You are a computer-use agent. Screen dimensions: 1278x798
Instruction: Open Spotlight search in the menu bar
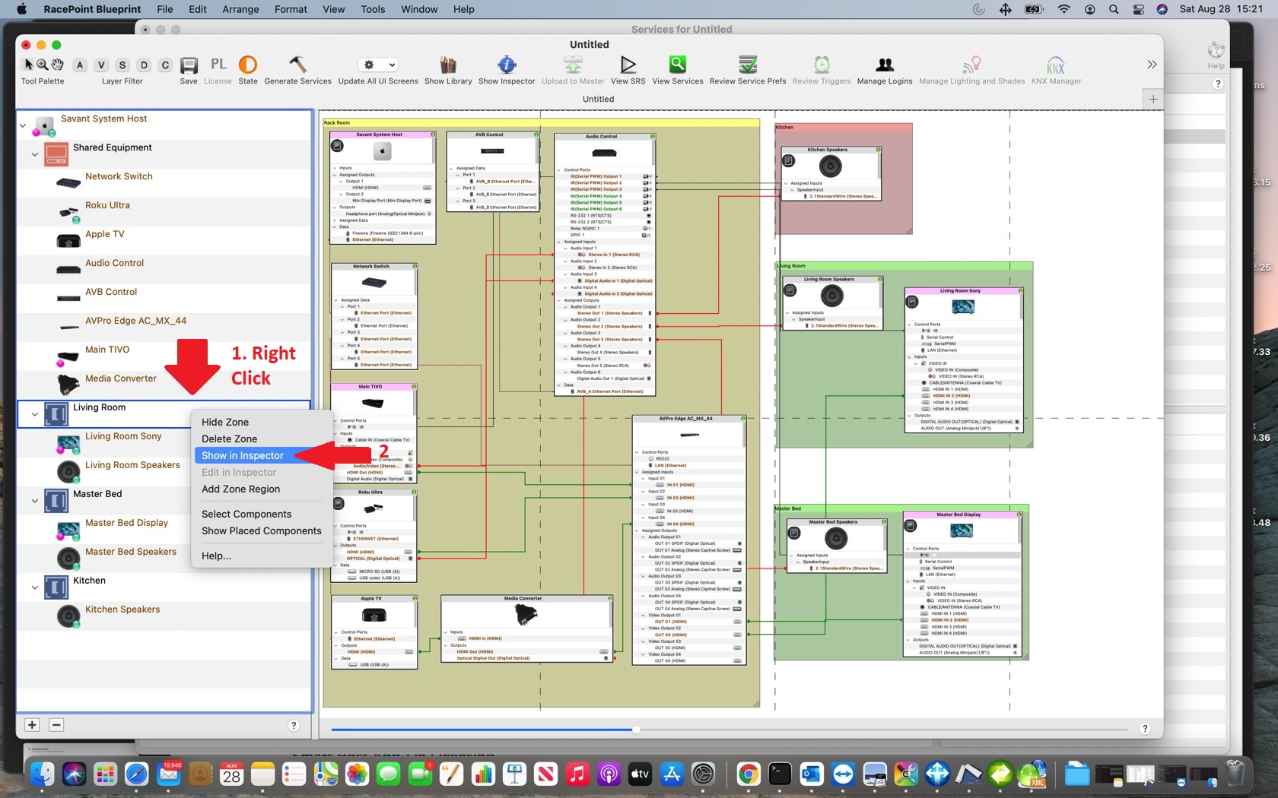click(x=1114, y=9)
